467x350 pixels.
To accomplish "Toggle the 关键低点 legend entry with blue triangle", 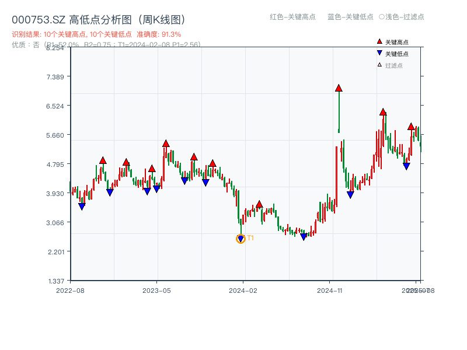I will click(392, 54).
